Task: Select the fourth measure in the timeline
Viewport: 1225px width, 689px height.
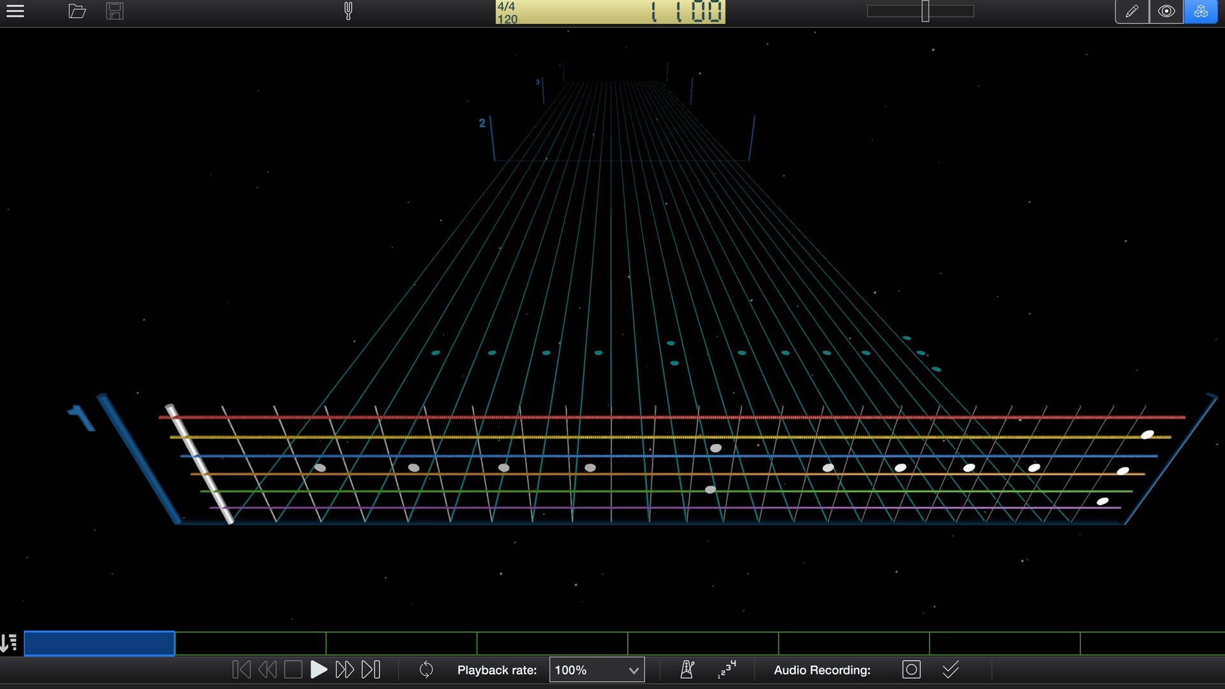Action: click(x=553, y=643)
